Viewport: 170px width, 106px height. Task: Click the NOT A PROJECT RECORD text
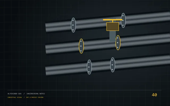tap(35, 97)
